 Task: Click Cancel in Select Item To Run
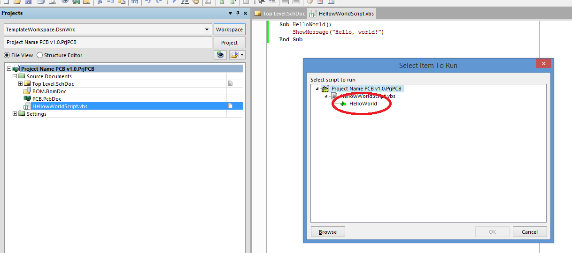coord(529,232)
